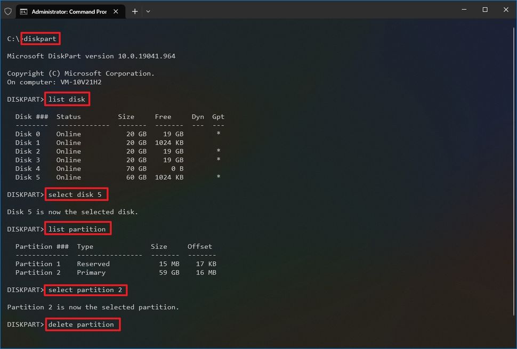The height and width of the screenshot is (349, 517).
Task: Click the 'Disk 0' row label
Action: tap(28, 134)
